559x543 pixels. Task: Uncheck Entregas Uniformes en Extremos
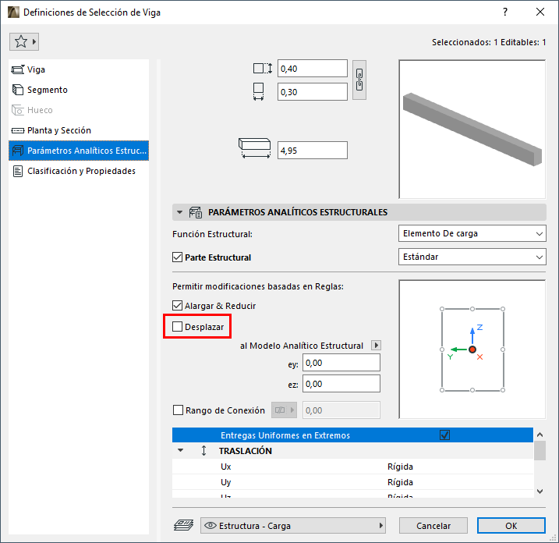[444, 435]
